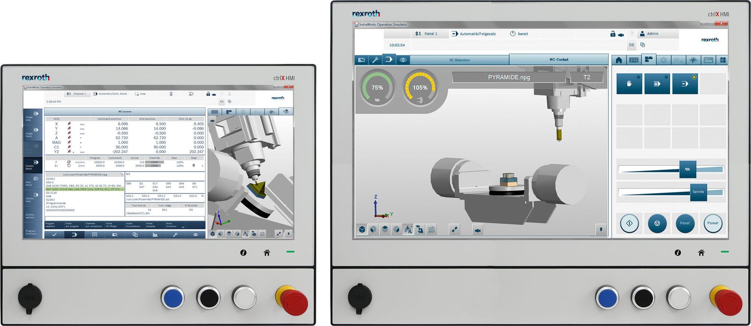Click the PYRAMIDE.npg program name field
Screen dimensions: 751x326
[x=509, y=77]
